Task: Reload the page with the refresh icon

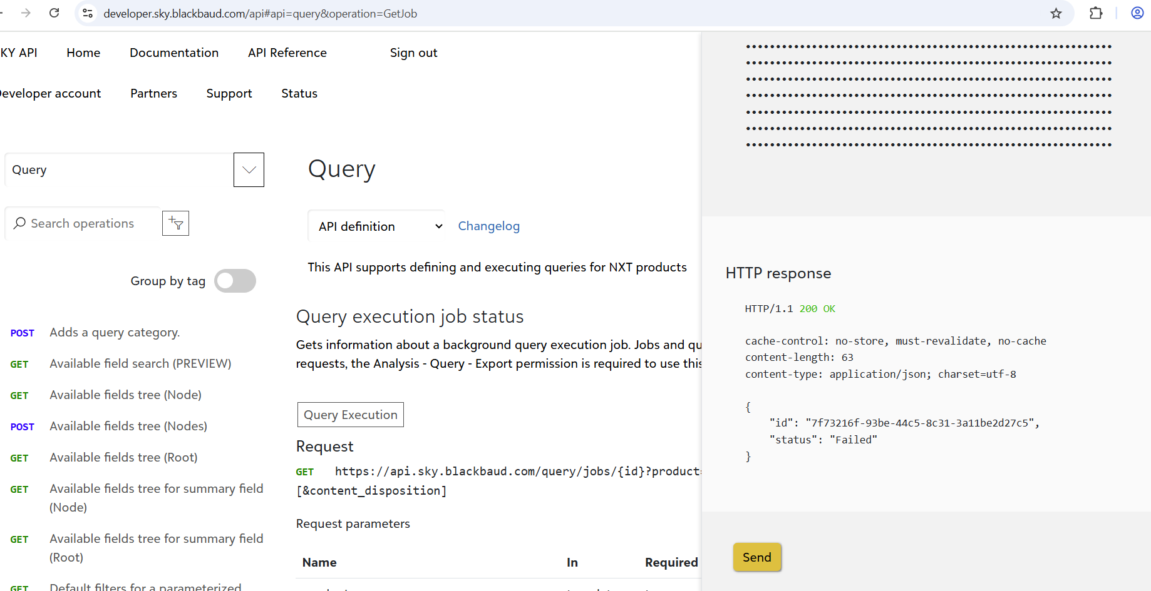Action: pyautogui.click(x=54, y=13)
